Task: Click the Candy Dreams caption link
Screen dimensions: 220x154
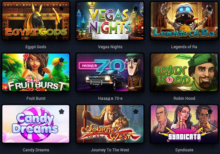Action: 36,150
